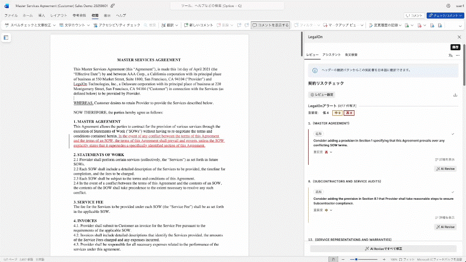Click the search box for tools and help
The height and width of the screenshot is (262, 466).
227,5
